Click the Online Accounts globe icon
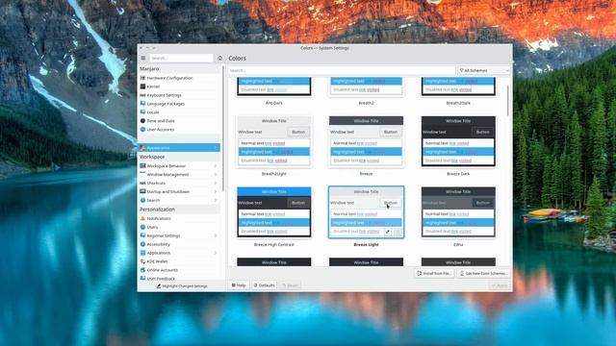 pyautogui.click(x=142, y=270)
